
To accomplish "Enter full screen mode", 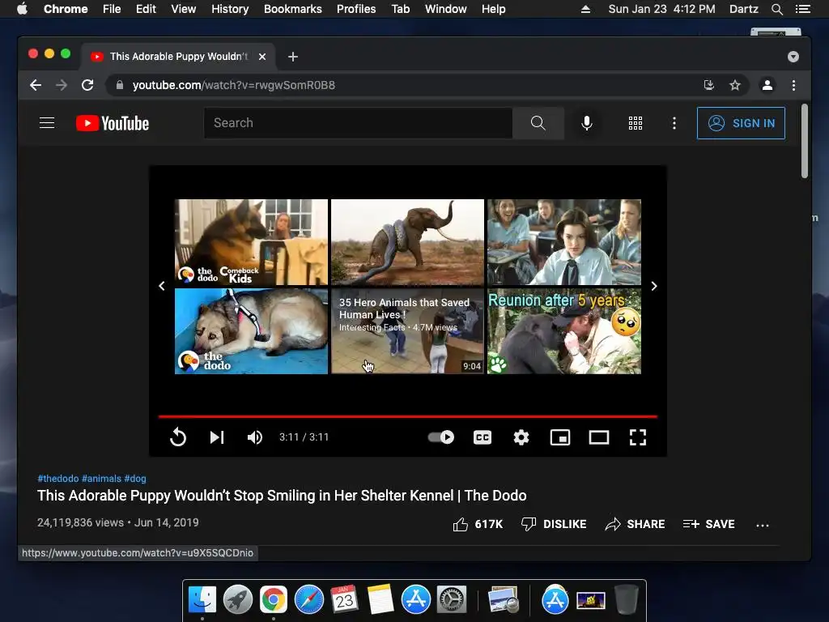I will coord(638,437).
